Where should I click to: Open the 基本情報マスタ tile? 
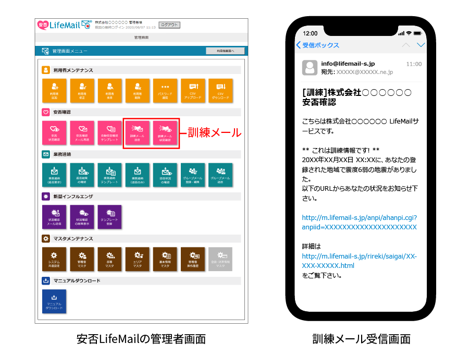pyautogui.click(x=165, y=259)
